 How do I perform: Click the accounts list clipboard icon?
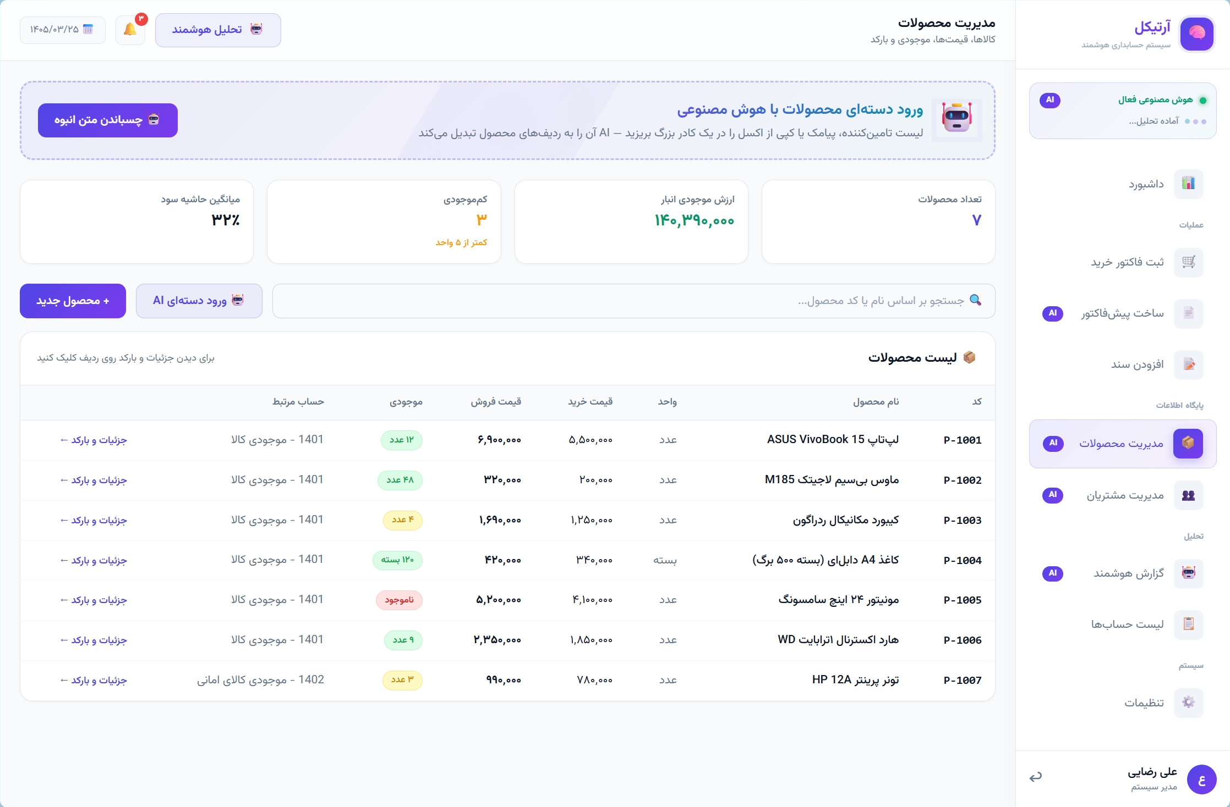click(x=1188, y=624)
